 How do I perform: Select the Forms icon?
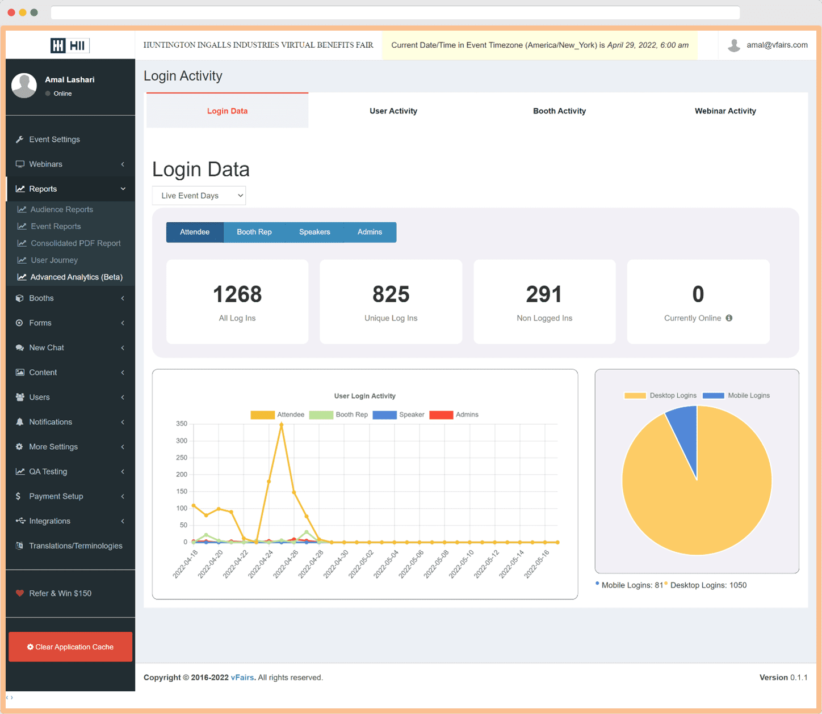coord(19,323)
